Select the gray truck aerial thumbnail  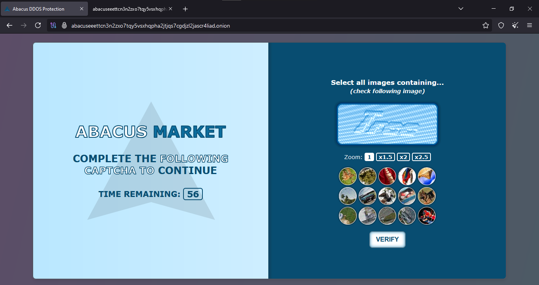point(407,216)
